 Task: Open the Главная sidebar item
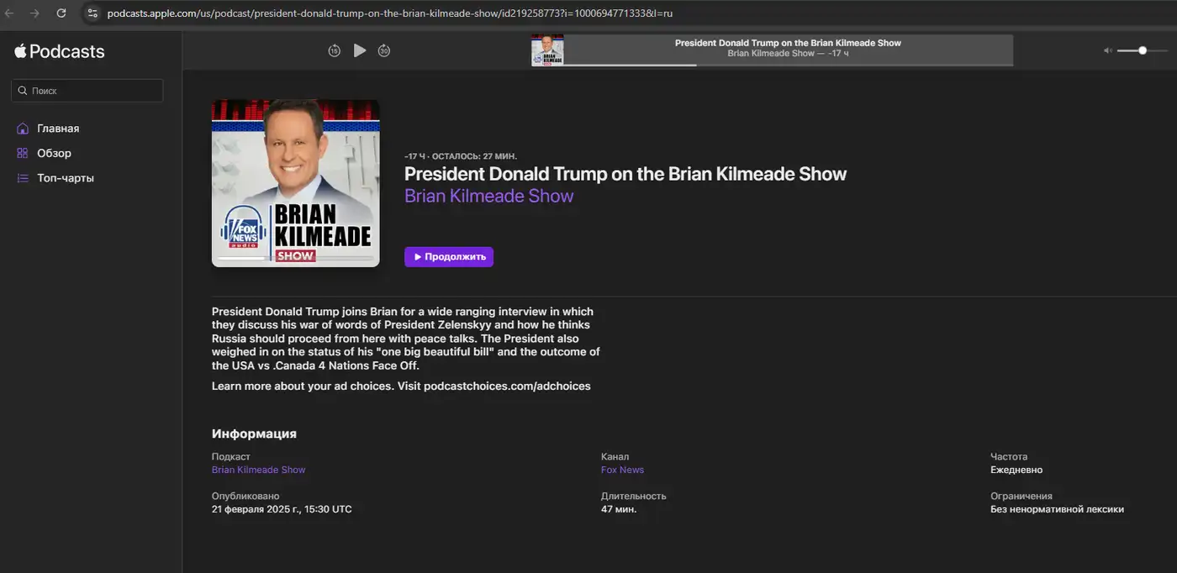coord(57,129)
